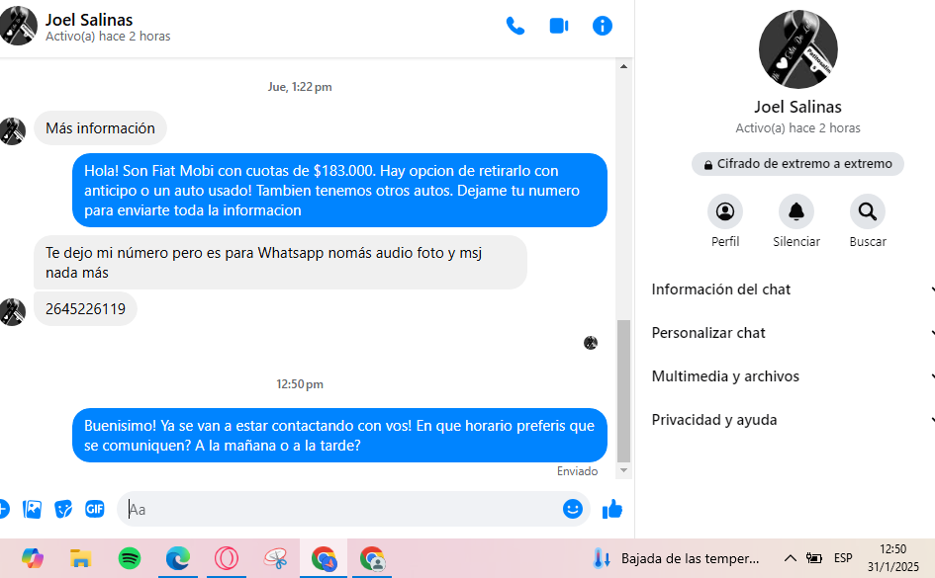Click the chat scrollbar thumb
The image size is (935, 578).
(623, 390)
